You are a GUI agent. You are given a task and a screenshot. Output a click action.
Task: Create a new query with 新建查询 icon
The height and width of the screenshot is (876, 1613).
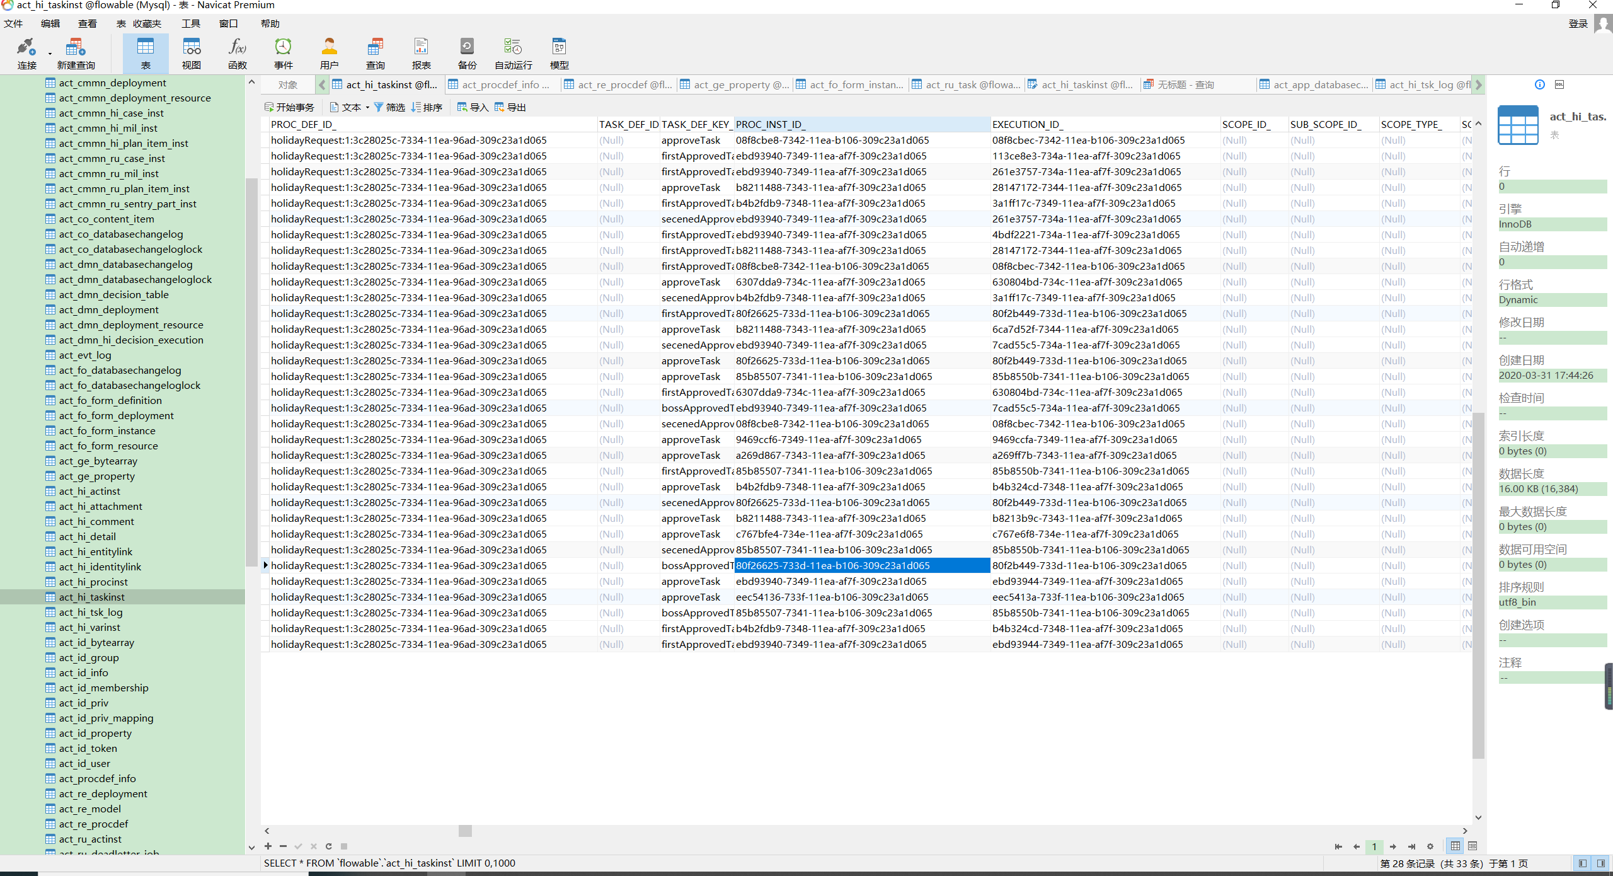pos(75,53)
